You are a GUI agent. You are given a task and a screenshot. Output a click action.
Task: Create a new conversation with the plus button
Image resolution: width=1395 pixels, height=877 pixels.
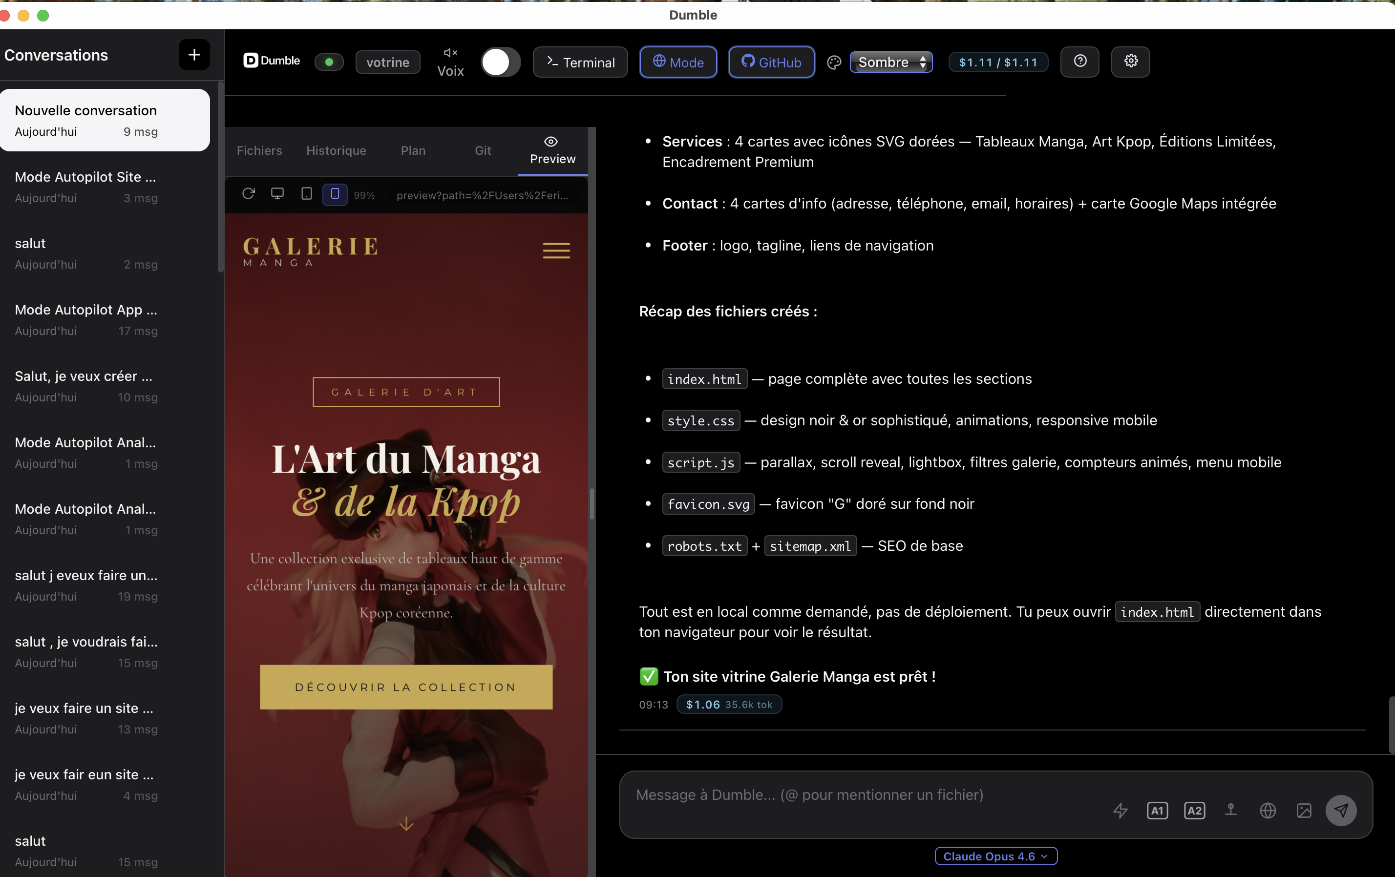(193, 55)
